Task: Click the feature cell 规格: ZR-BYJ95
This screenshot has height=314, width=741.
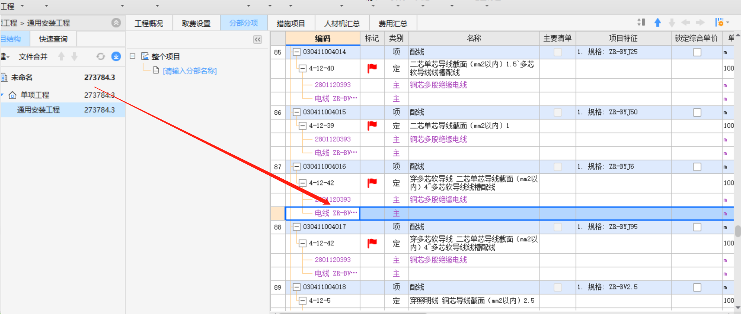Action: click(x=623, y=227)
